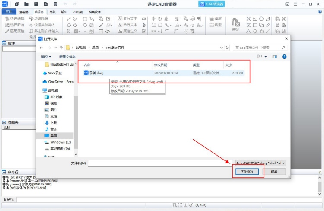Expand the address bar path dropdown

pyautogui.click(x=222, y=48)
